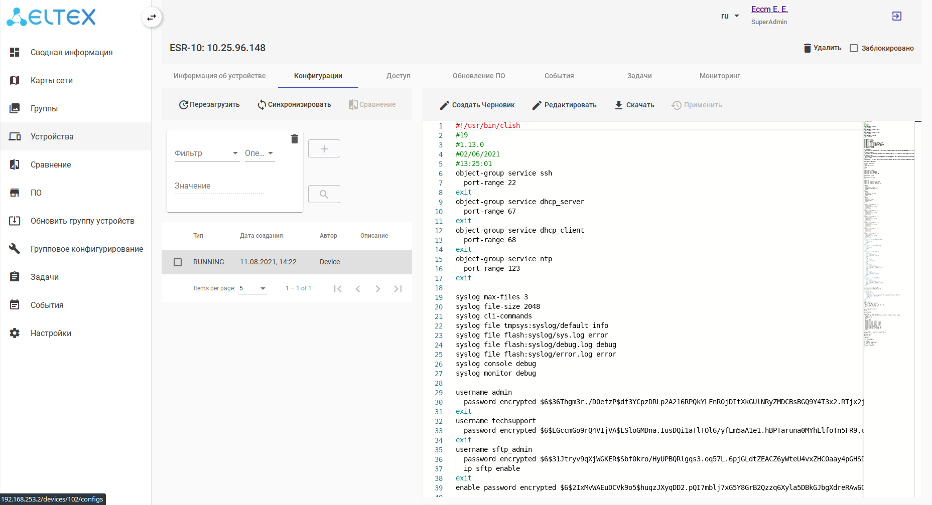Screen dimensions: 932x505
Task: Click the sidebar collapse arrows icon
Action: (x=152, y=18)
